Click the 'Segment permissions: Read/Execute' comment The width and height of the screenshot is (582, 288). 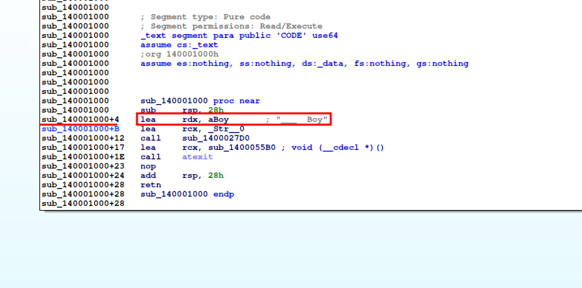pos(231,26)
